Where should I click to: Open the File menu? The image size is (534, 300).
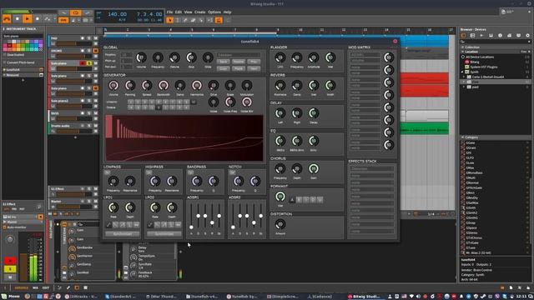coord(169,12)
